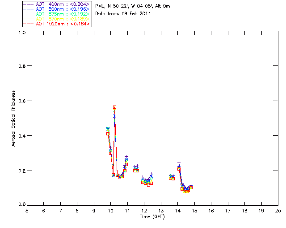
Task: Click the x-axis tick label 17
Action: click(228, 211)
